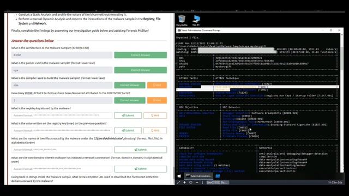Click 'executable/pe/section/tls' namespace row

pyautogui.click(x=277, y=171)
